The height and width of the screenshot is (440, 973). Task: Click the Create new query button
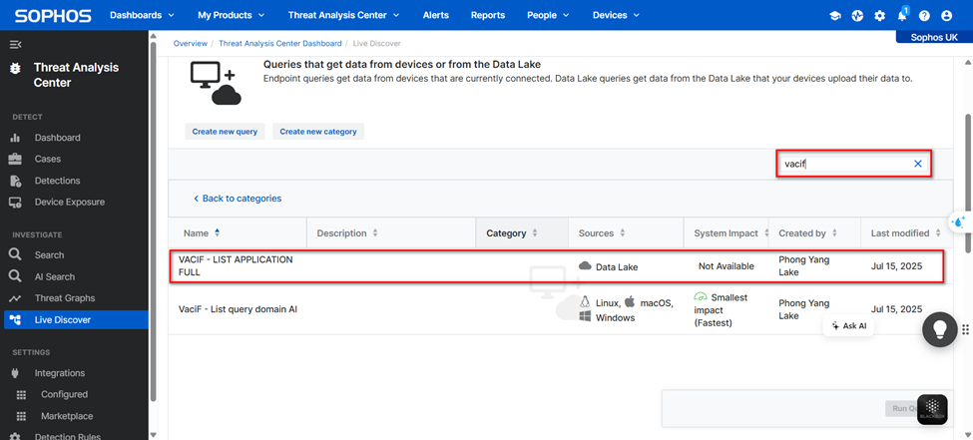tap(226, 132)
